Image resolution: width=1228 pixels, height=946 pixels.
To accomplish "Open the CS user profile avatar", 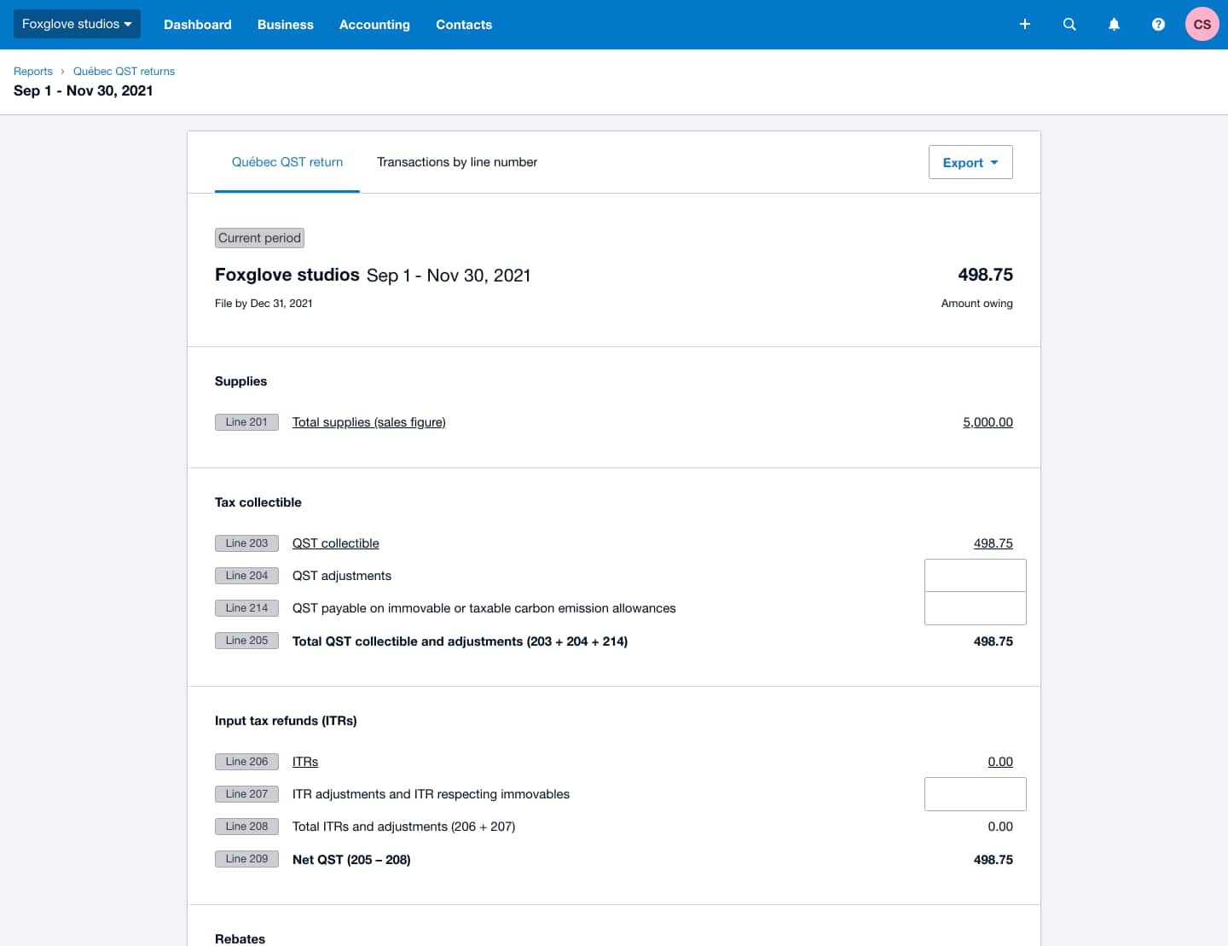I will [1202, 25].
